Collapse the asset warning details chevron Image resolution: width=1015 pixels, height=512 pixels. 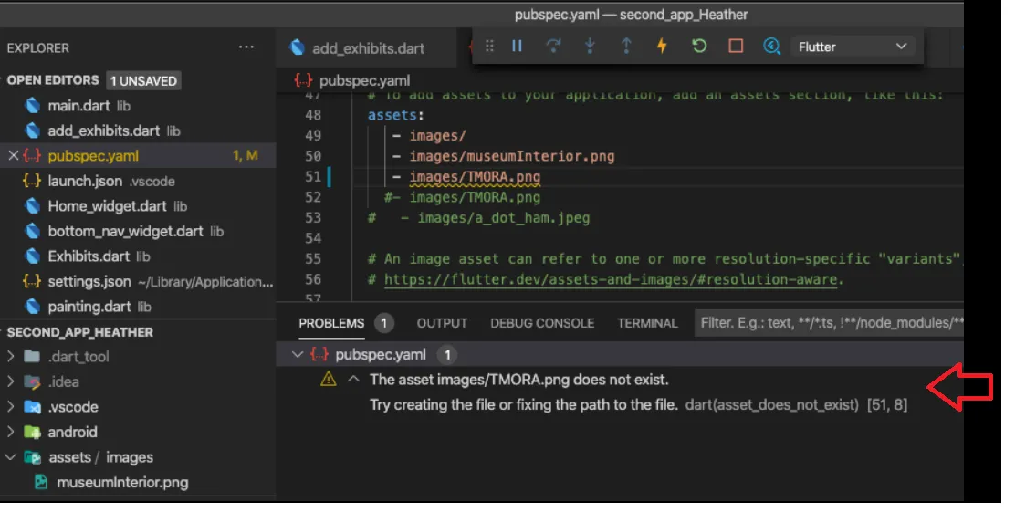(353, 380)
